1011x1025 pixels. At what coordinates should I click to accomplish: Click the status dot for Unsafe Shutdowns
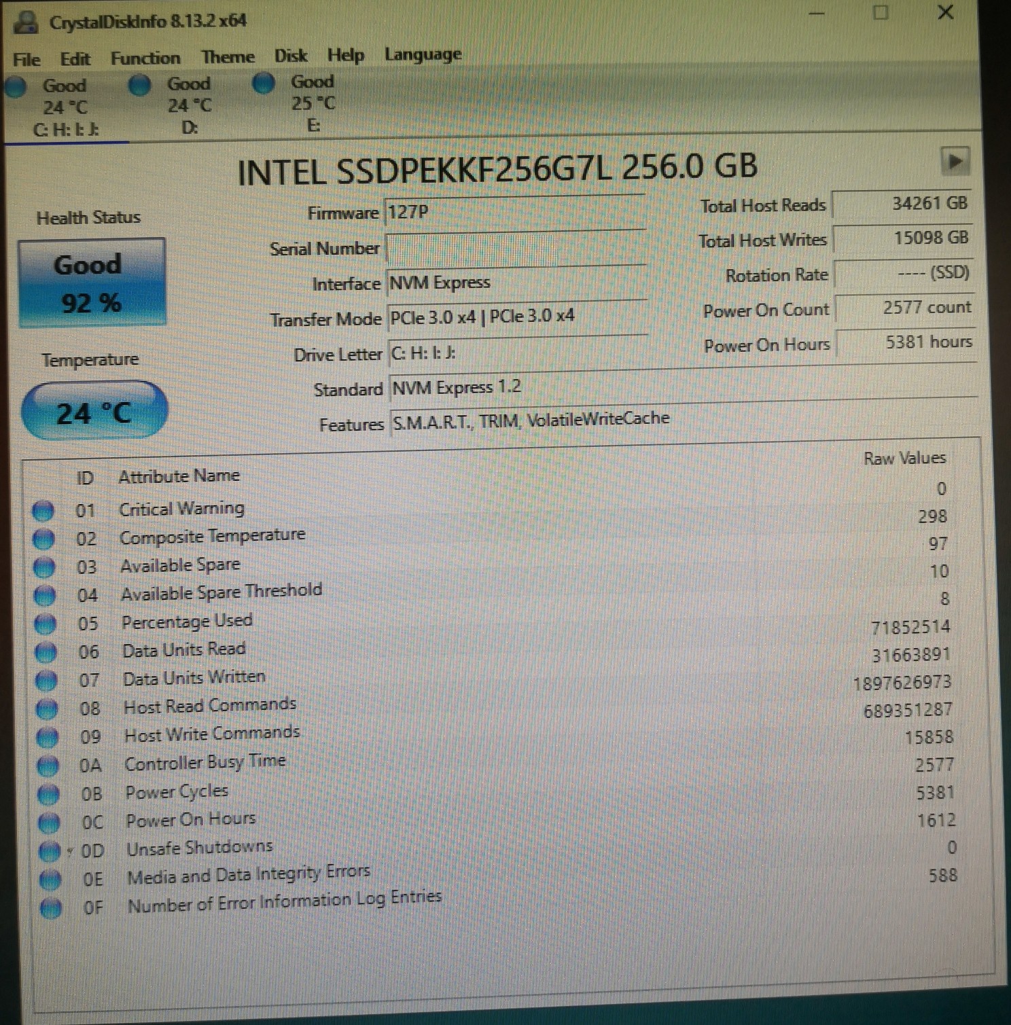click(x=50, y=851)
